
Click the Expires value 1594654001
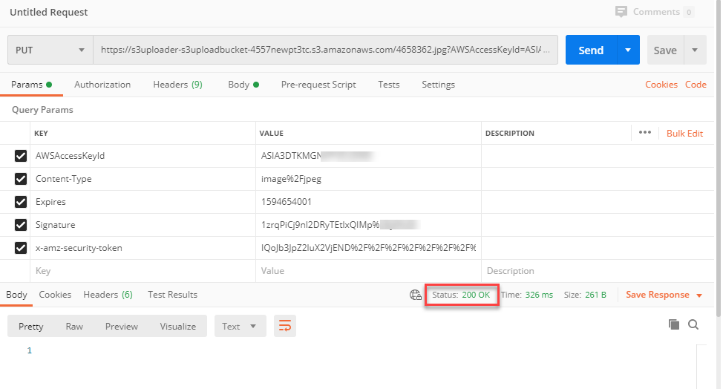point(287,202)
